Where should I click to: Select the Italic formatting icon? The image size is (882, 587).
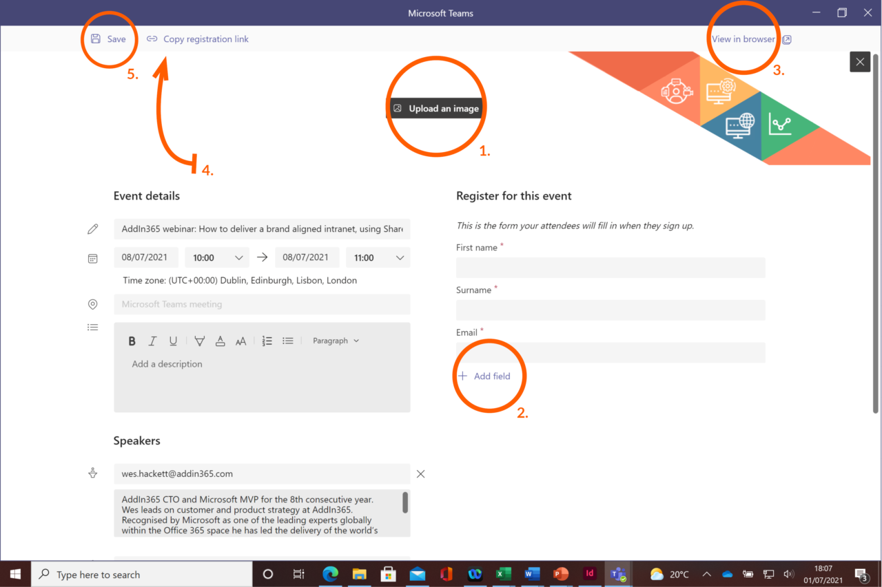[152, 340]
